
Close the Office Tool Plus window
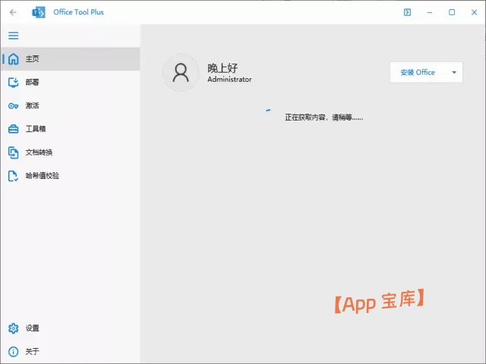[x=474, y=12]
